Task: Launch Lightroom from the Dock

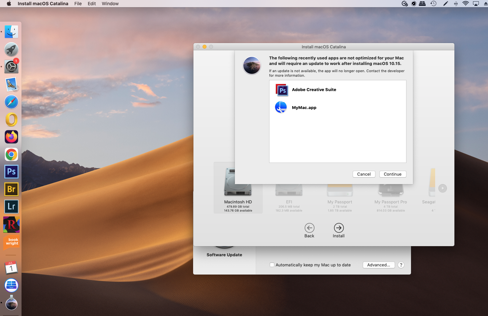Action: 11,207
